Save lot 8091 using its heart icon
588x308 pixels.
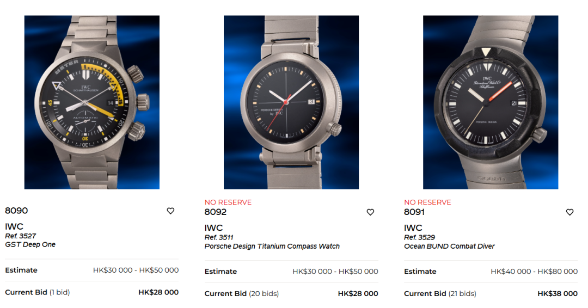click(570, 212)
